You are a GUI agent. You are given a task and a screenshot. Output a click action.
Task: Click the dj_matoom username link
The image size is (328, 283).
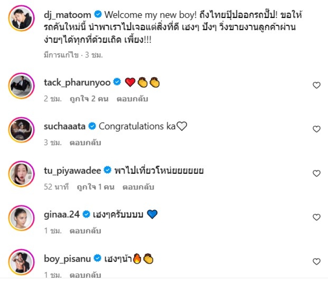pyautogui.click(x=67, y=15)
